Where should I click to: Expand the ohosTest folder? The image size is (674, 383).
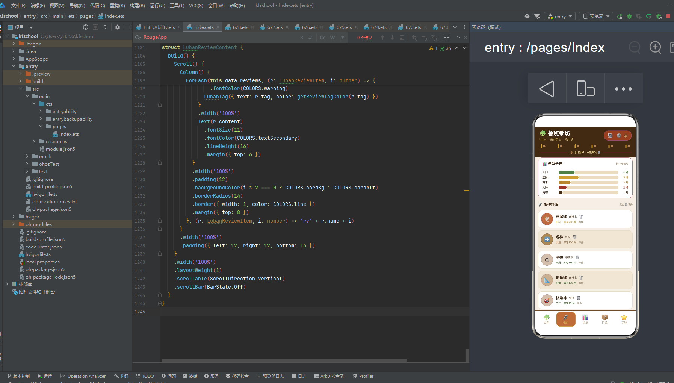coord(27,164)
